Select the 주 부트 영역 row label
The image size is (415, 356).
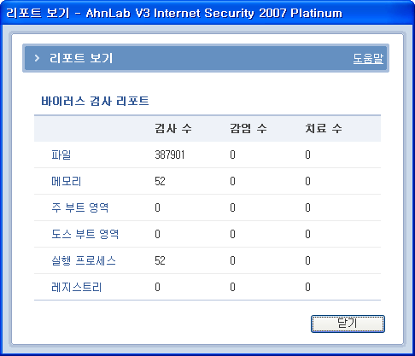tap(80, 207)
